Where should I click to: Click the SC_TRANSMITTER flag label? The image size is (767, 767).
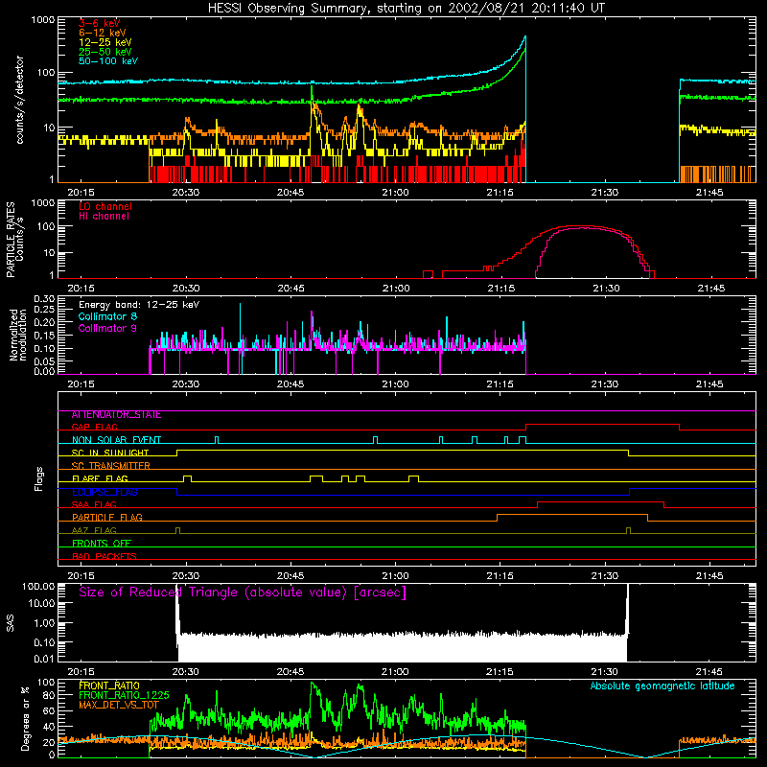[111, 466]
